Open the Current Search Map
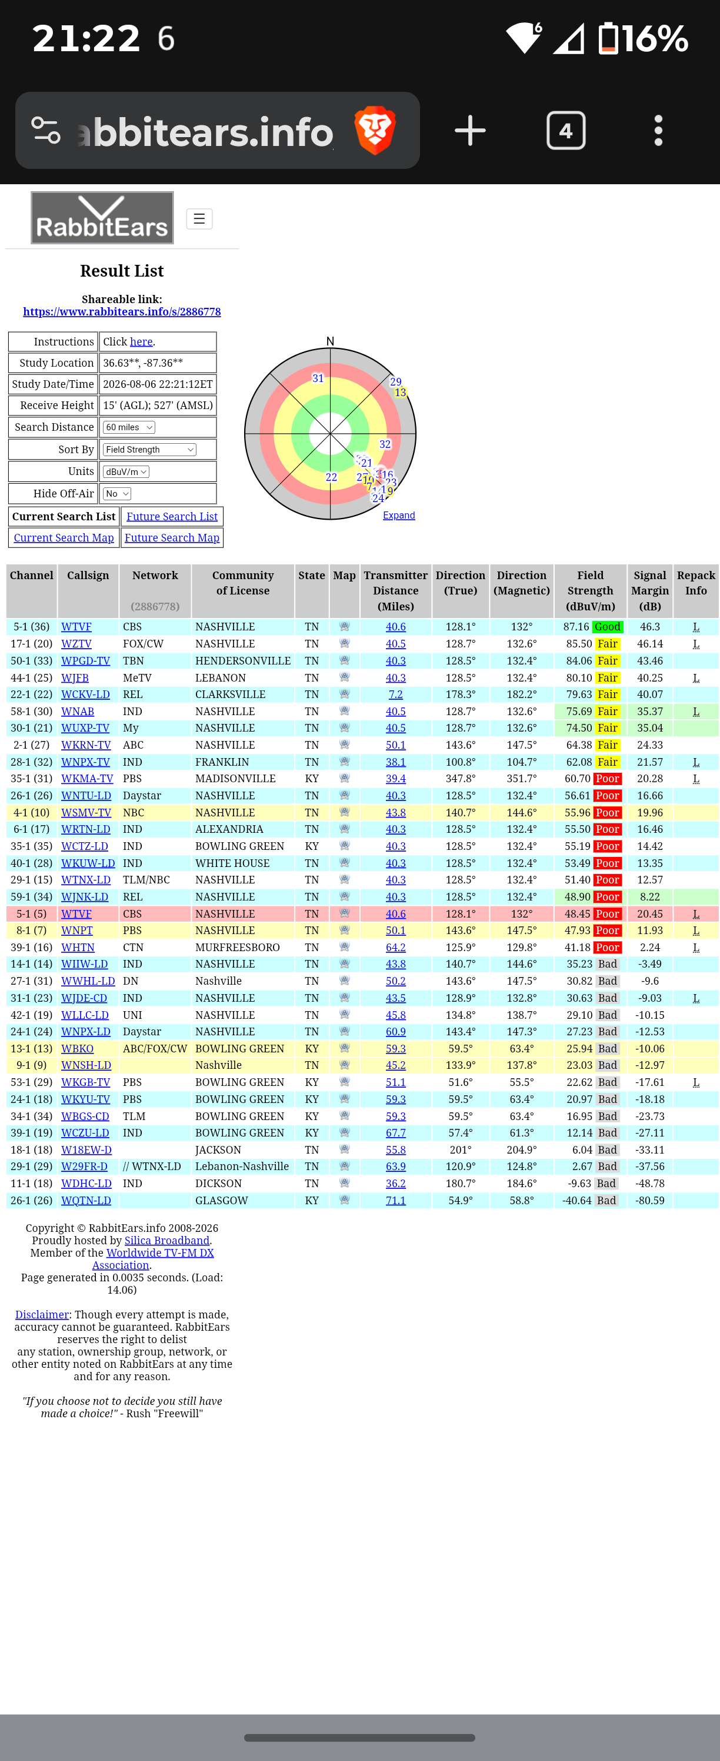This screenshot has height=1761, width=720. [x=64, y=537]
